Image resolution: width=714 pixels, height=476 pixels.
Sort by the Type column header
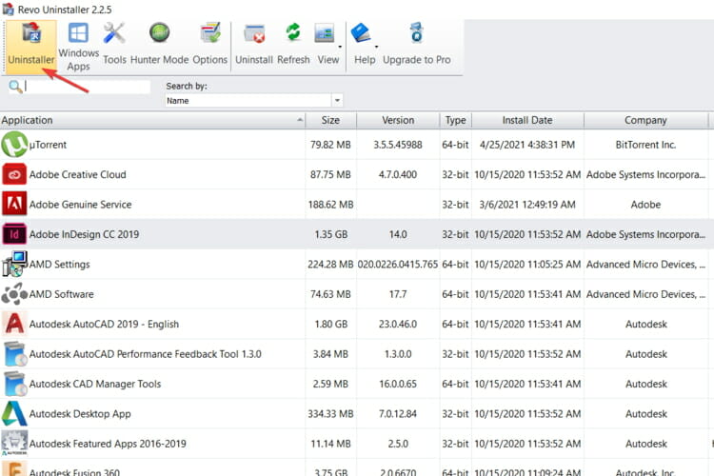click(455, 120)
